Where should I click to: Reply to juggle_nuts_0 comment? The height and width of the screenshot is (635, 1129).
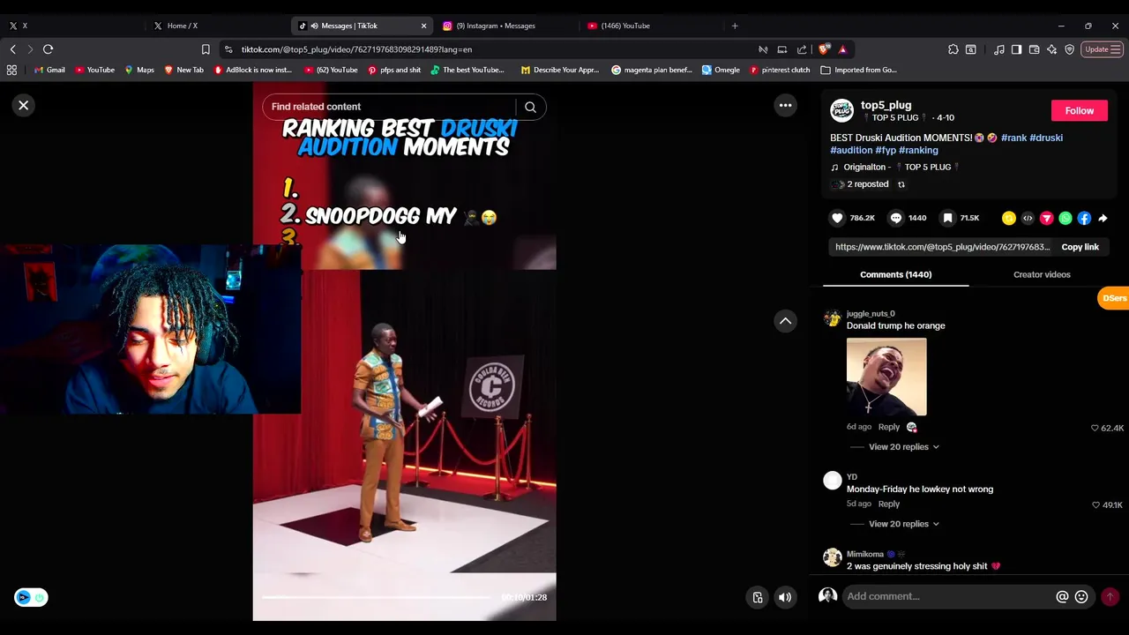[x=888, y=428]
